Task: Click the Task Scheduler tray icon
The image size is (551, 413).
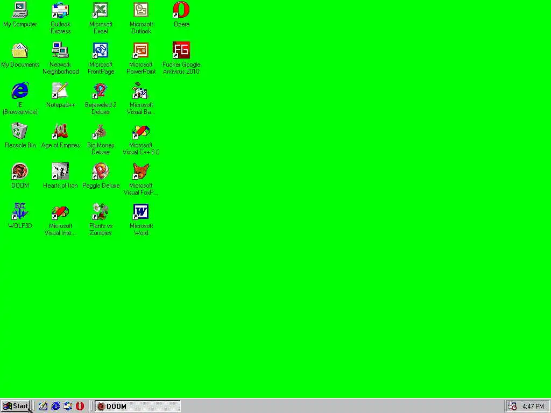Action: [512, 407]
